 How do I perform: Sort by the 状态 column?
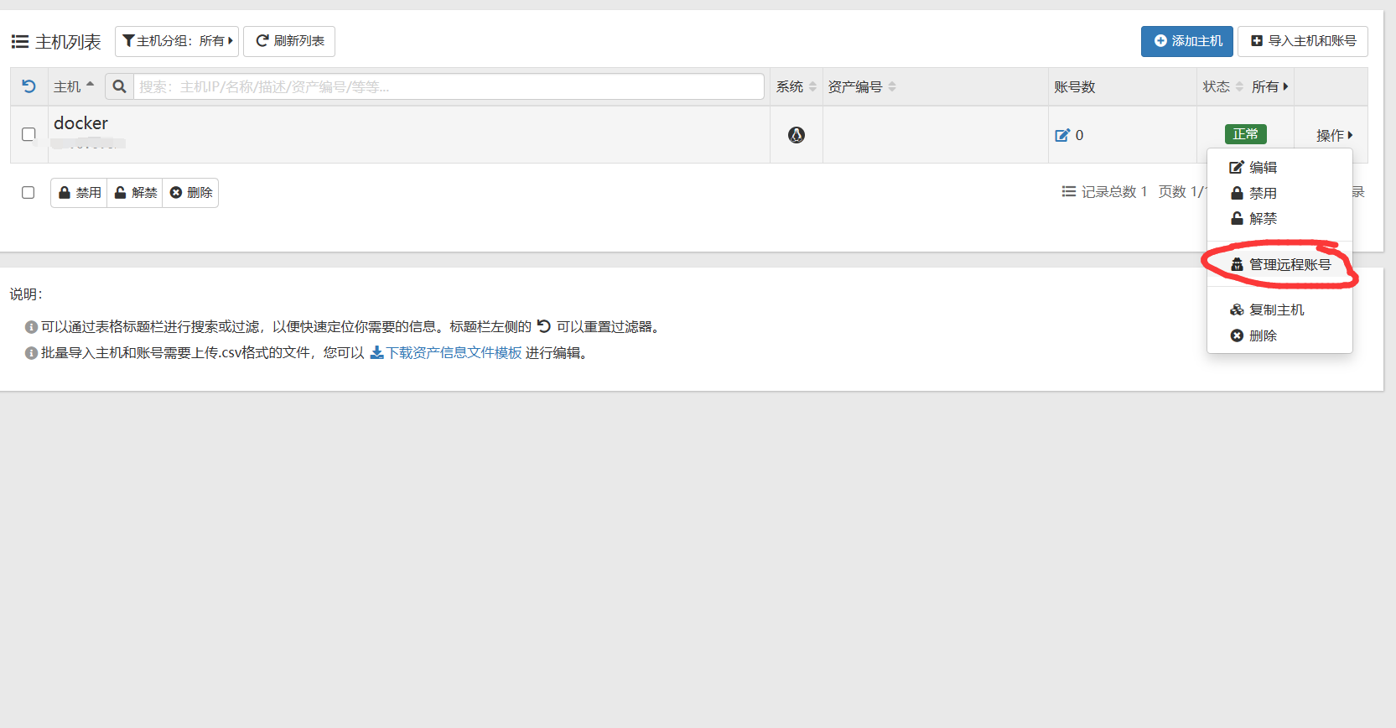tap(1223, 86)
